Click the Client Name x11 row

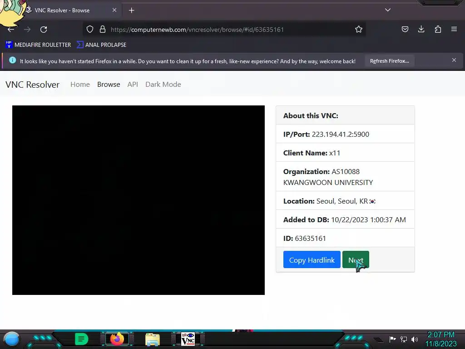(345, 153)
